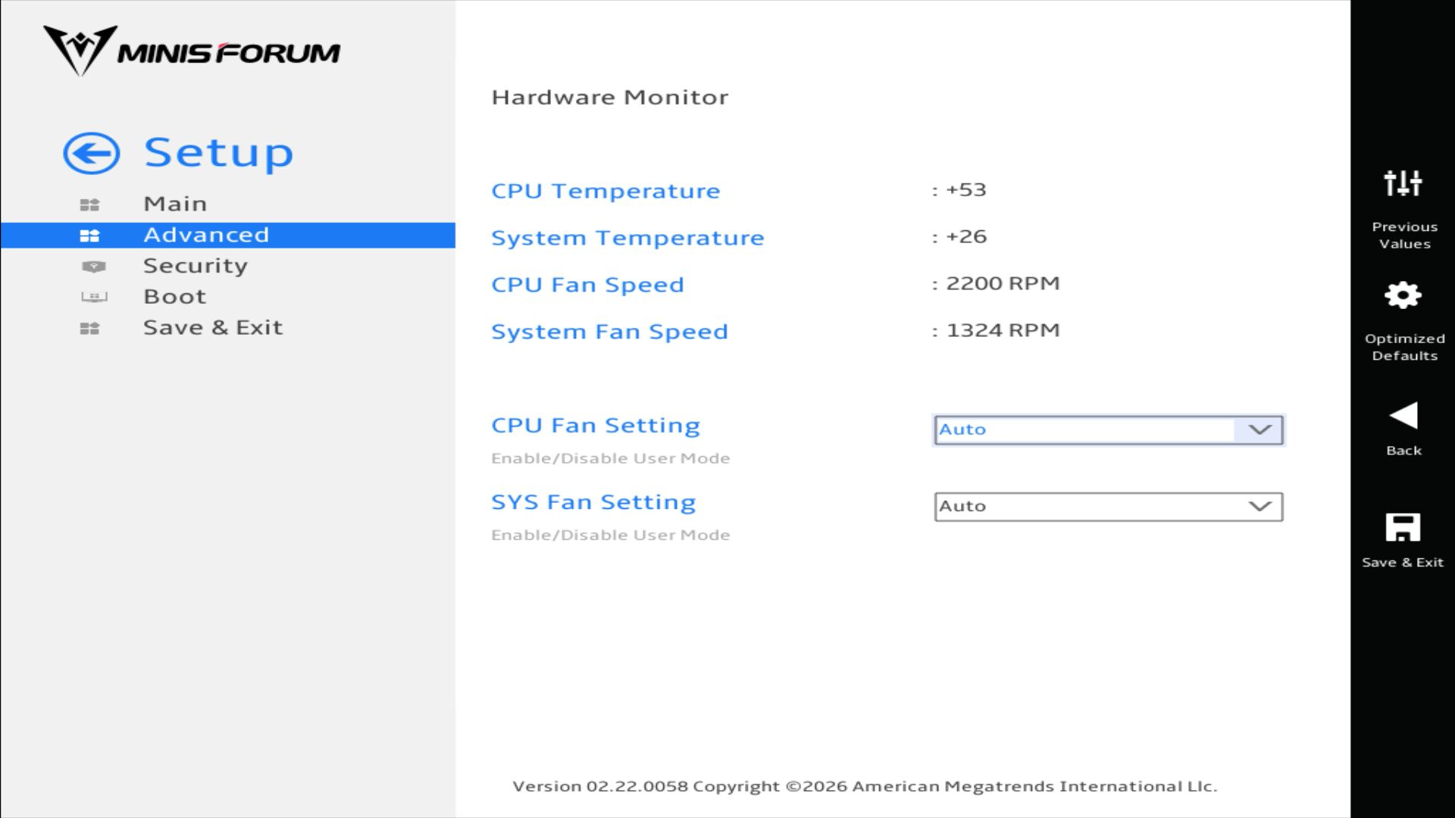Click the SYS Fan Setting label
Viewport: 1455px width, 818px height.
(593, 502)
